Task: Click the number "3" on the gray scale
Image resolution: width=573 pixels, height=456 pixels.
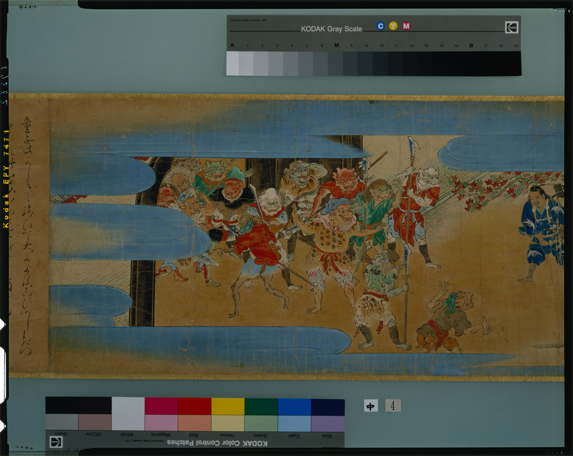Action: click(277, 46)
